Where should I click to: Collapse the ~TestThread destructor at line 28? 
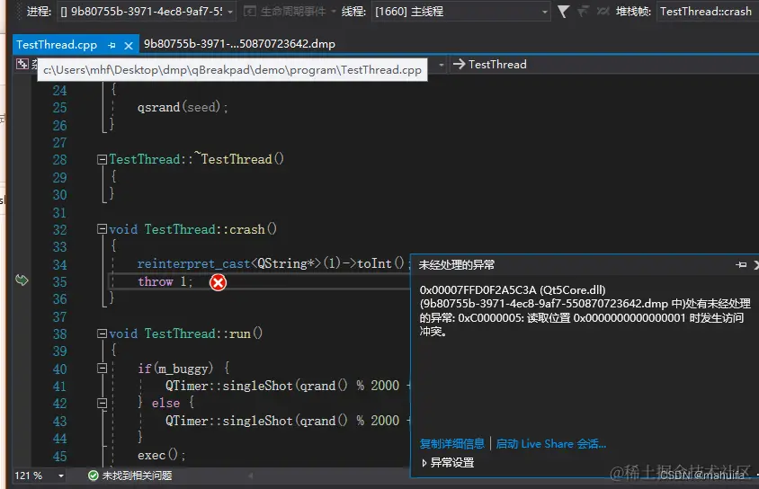click(102, 160)
